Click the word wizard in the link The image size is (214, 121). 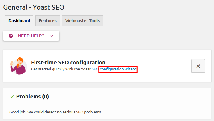pyautogui.click(x=130, y=69)
